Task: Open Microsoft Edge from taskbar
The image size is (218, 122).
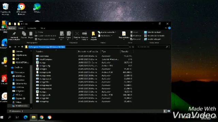Action: (x=26, y=117)
